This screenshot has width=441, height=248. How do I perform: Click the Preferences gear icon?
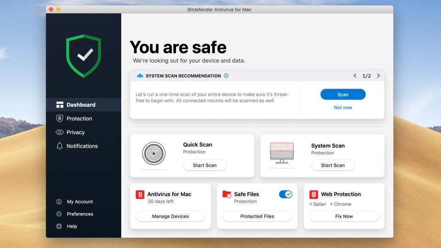(x=59, y=214)
